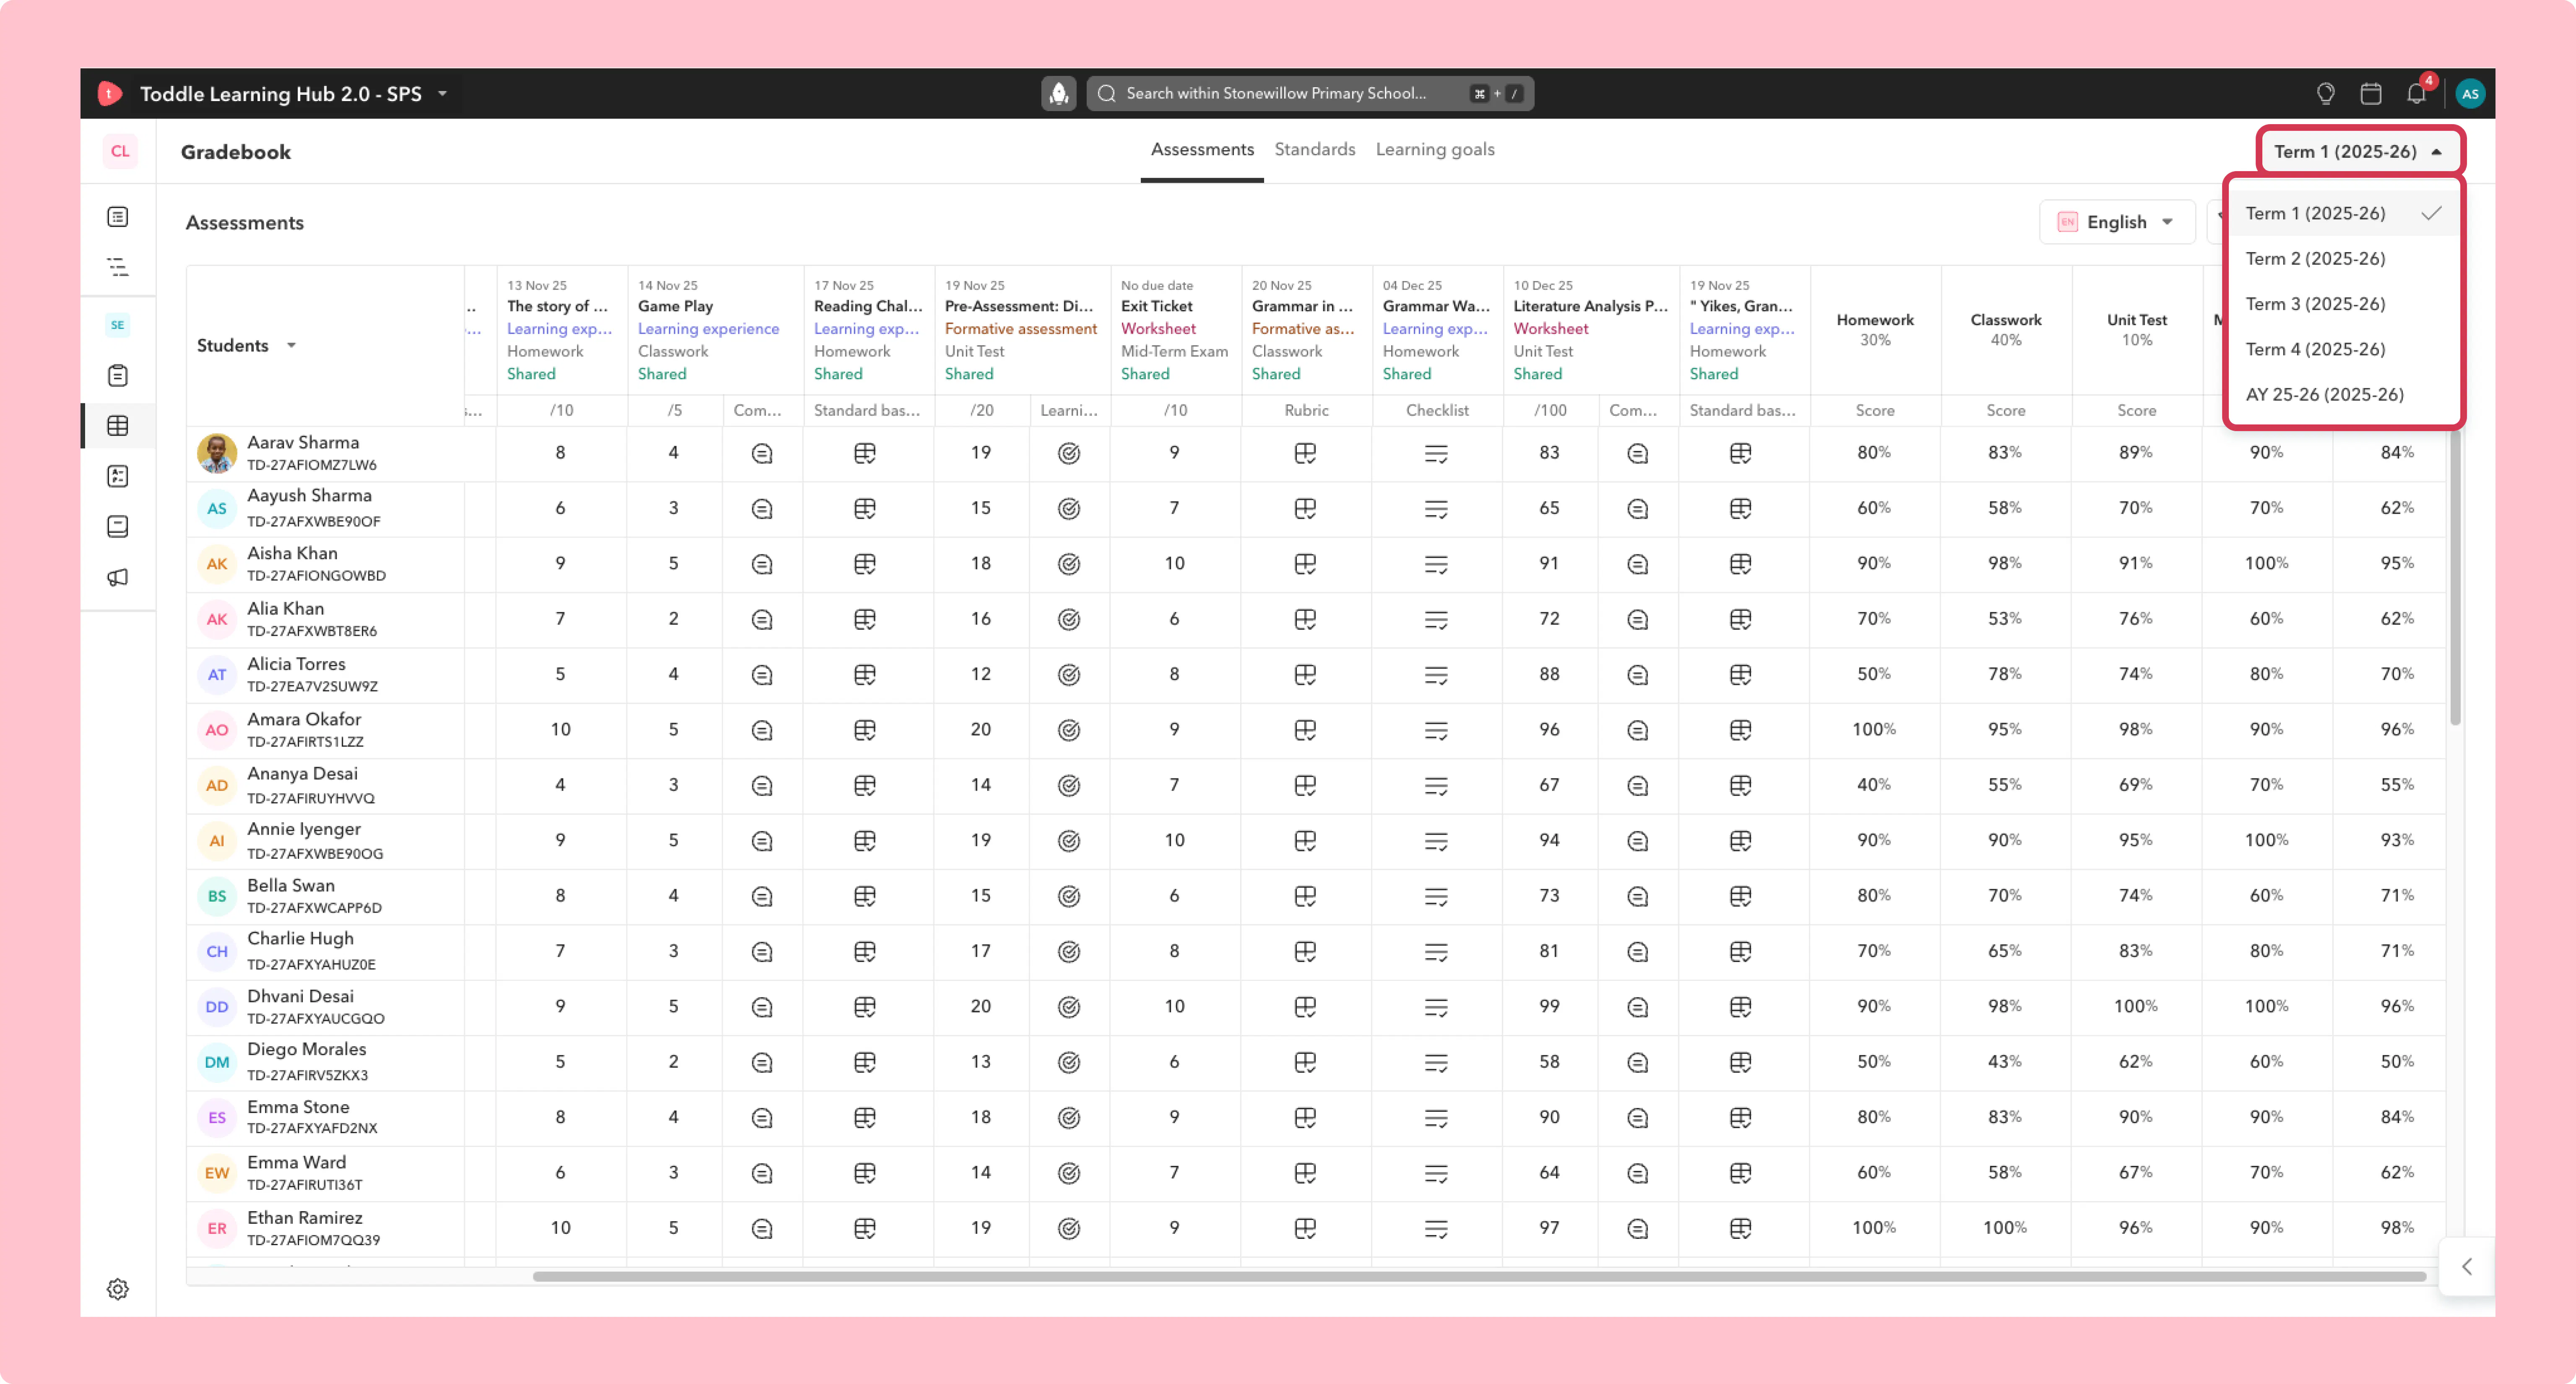The height and width of the screenshot is (1384, 2576).
Task: Click Emma Ward's Homework score 60%
Action: click(x=1874, y=1173)
